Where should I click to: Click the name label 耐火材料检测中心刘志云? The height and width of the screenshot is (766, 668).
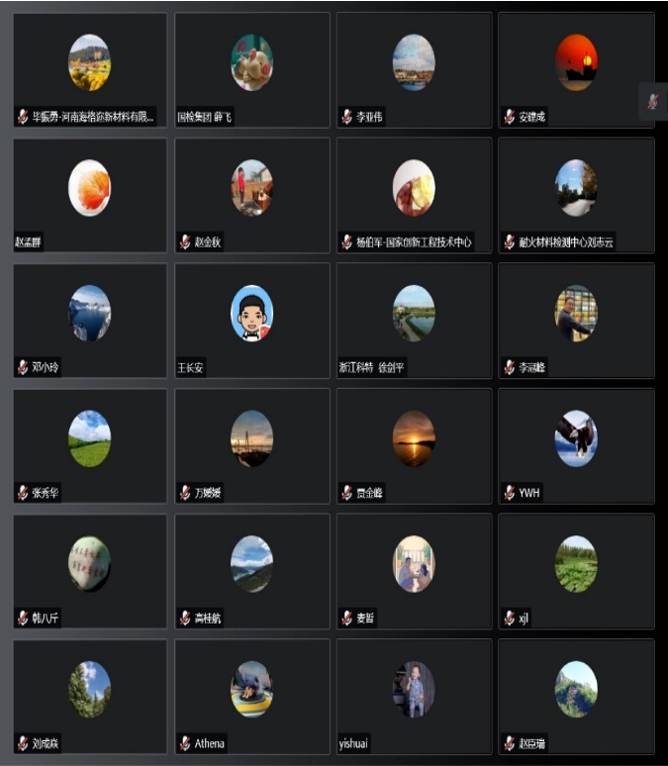pos(565,241)
